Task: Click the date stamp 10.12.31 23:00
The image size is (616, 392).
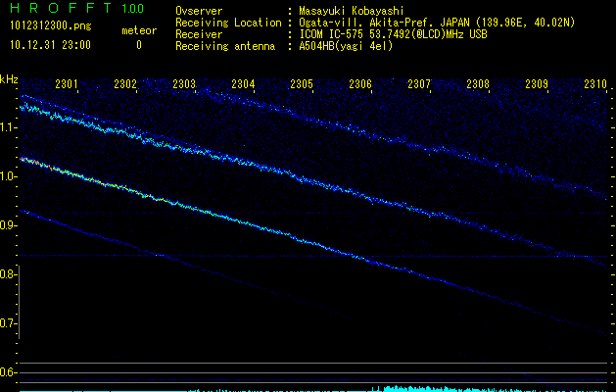Action: click(50, 45)
